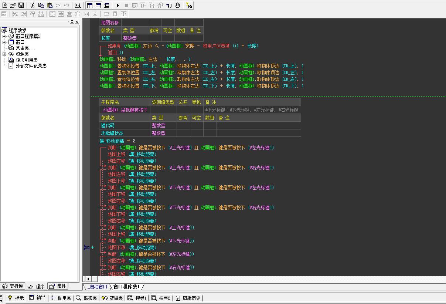This screenshot has width=446, height=304.
Task: Select 程序数据 root in the tree
Action: point(18,30)
